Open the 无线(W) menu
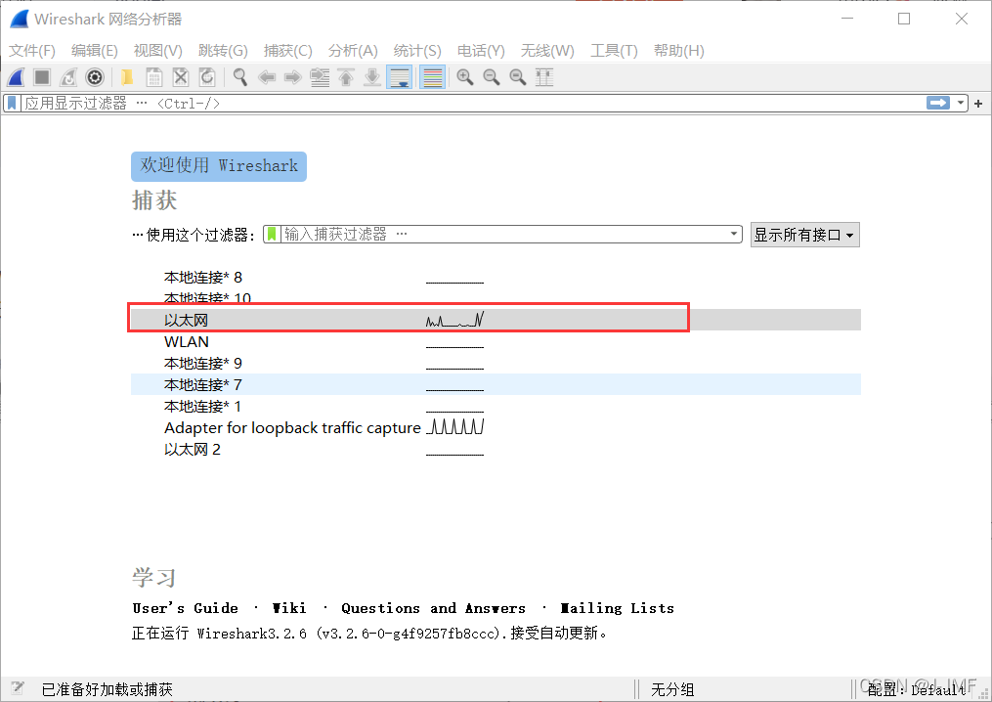992x702 pixels. [x=547, y=51]
